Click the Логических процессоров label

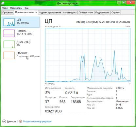100,98
